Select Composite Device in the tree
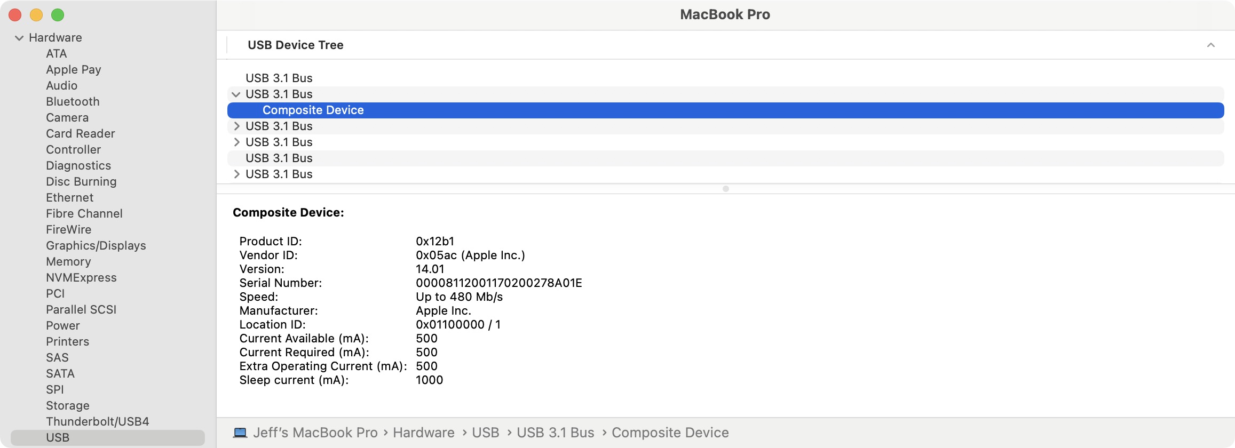This screenshot has height=448, width=1235. pyautogui.click(x=313, y=110)
